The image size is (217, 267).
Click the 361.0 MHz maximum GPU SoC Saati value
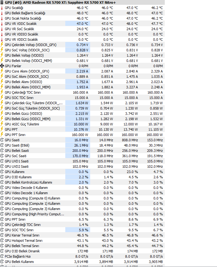tap(130, 156)
